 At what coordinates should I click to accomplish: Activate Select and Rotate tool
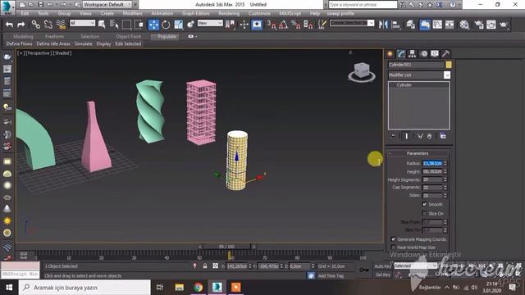(x=166, y=25)
